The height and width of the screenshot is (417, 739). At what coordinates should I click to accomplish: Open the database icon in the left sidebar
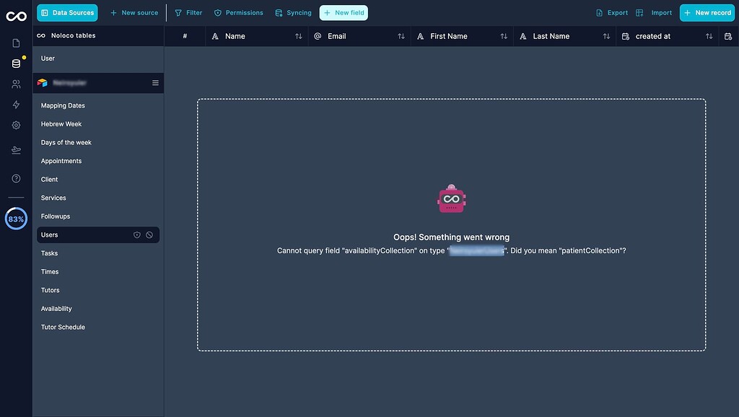(16, 63)
